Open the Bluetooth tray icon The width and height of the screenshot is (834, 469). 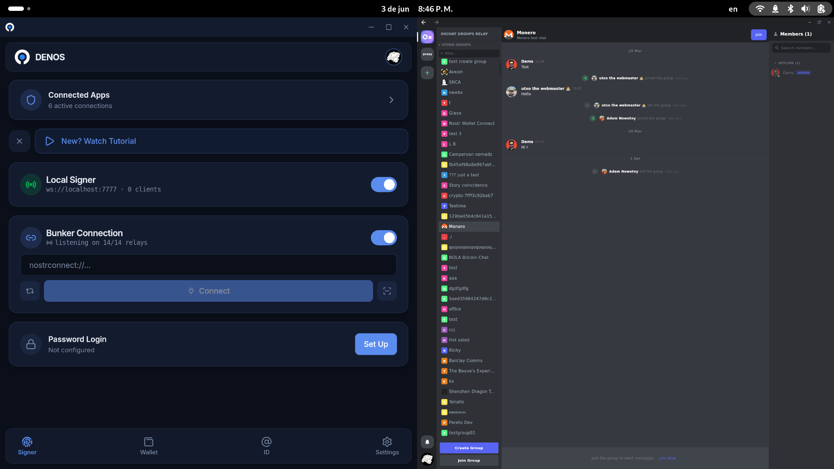[x=791, y=9]
